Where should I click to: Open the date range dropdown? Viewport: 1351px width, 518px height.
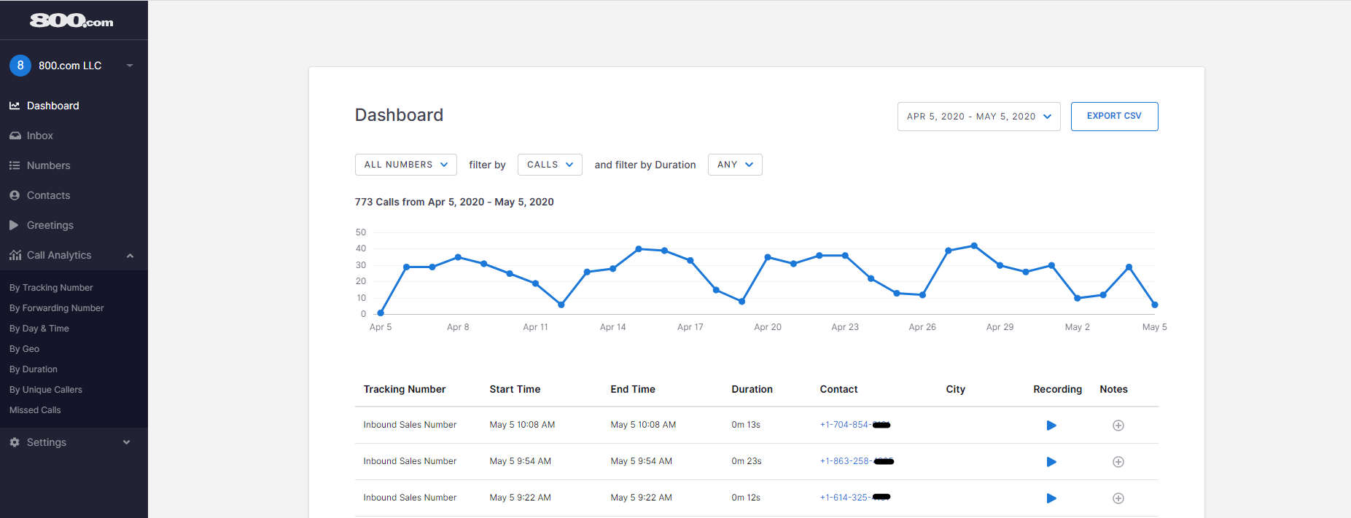pyautogui.click(x=978, y=117)
